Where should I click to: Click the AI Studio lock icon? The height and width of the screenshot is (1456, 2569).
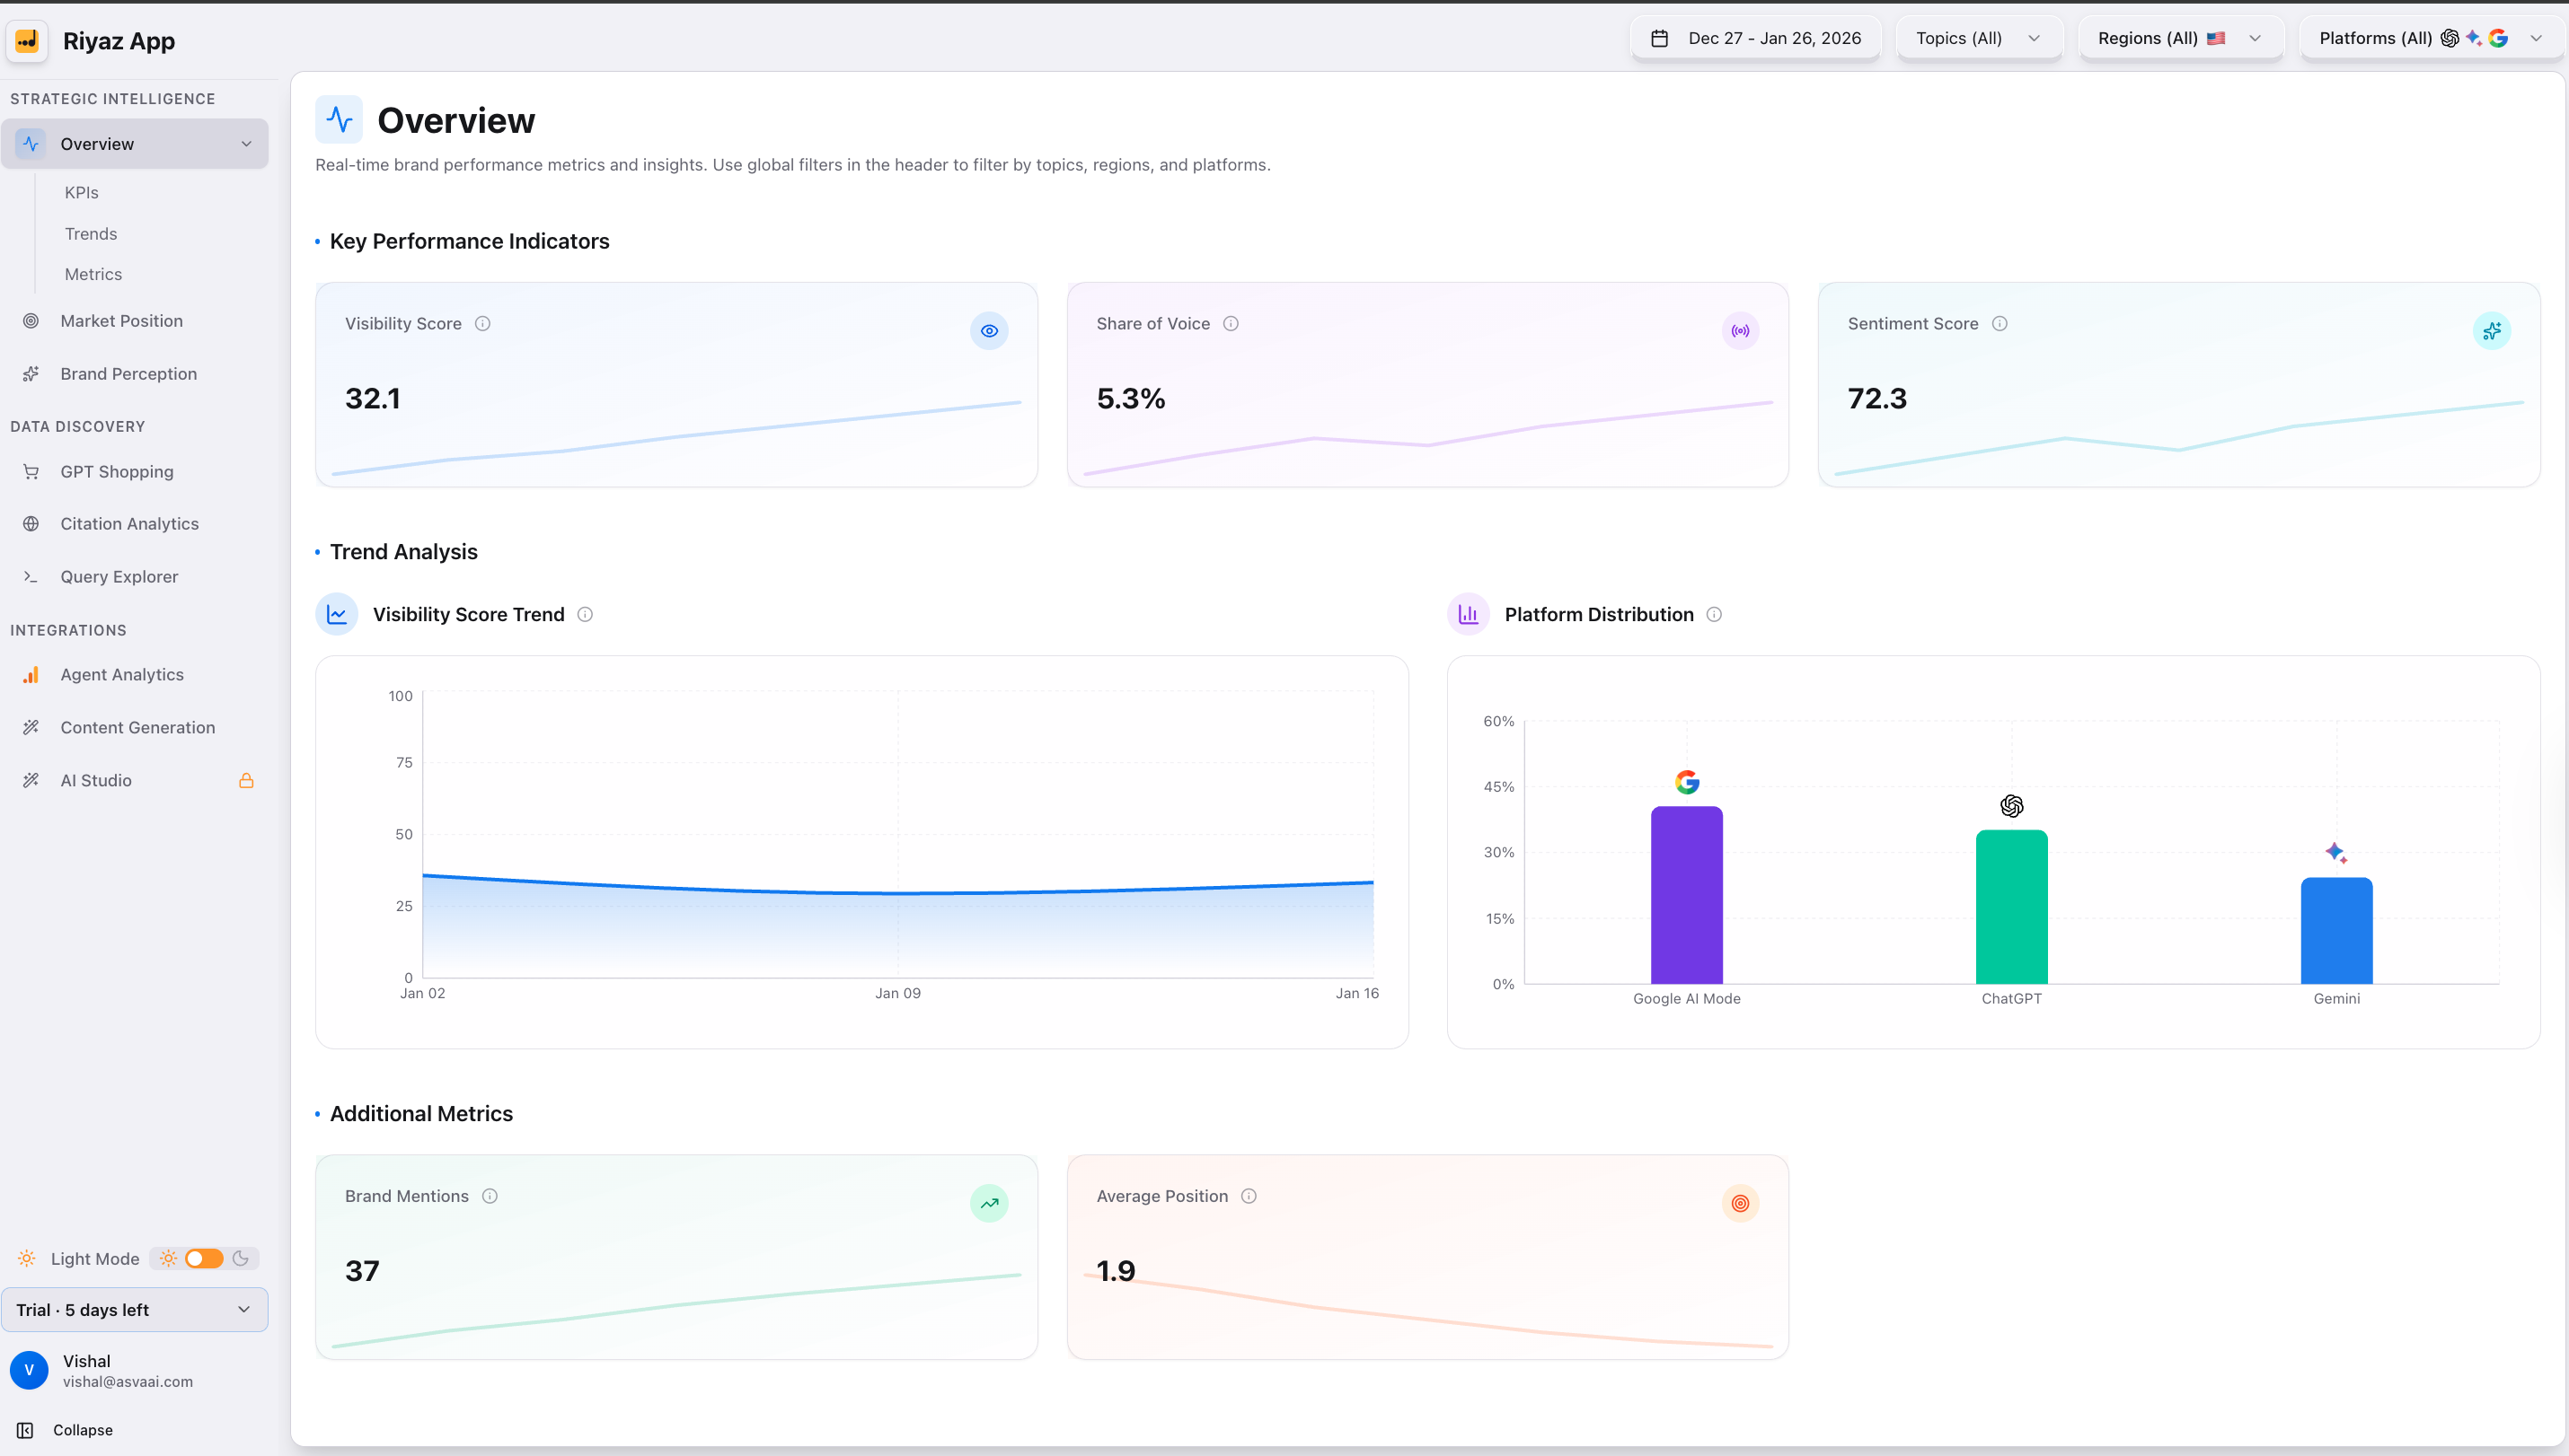click(246, 780)
